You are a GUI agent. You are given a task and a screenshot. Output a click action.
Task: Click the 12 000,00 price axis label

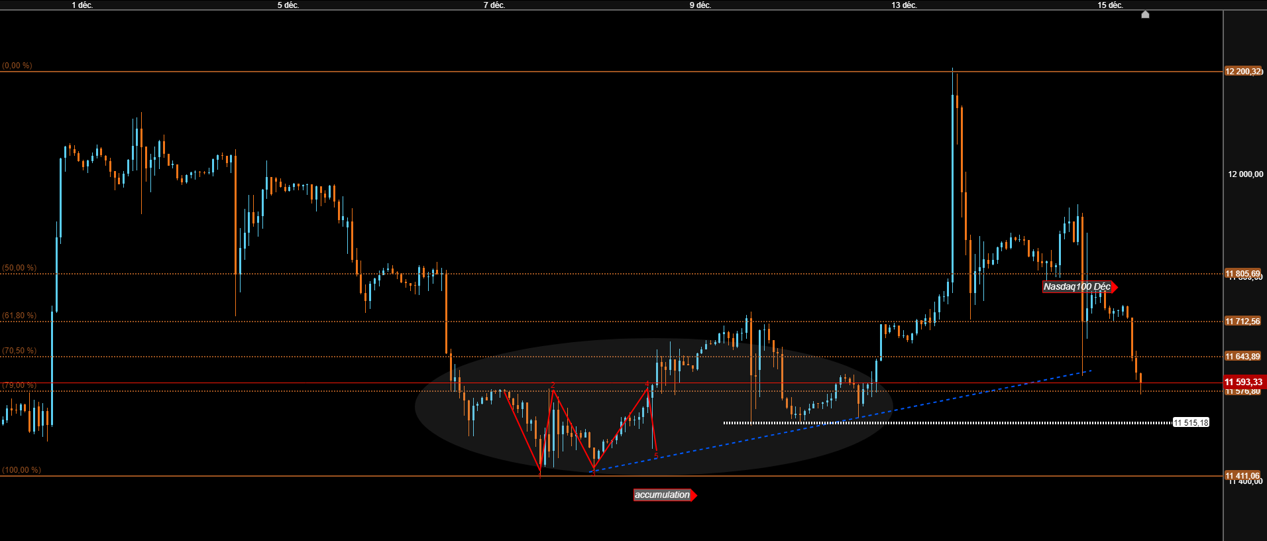[x=1245, y=174]
